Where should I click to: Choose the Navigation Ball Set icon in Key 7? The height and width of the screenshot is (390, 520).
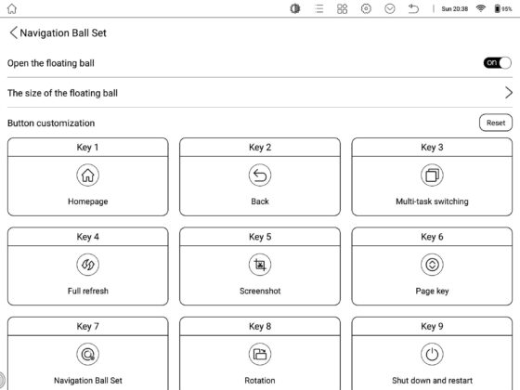(87, 354)
